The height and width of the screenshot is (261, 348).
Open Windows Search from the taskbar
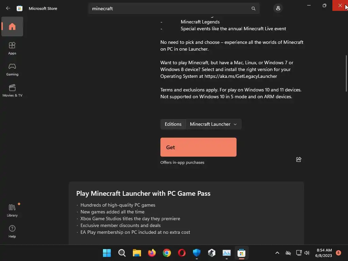pos(122,253)
